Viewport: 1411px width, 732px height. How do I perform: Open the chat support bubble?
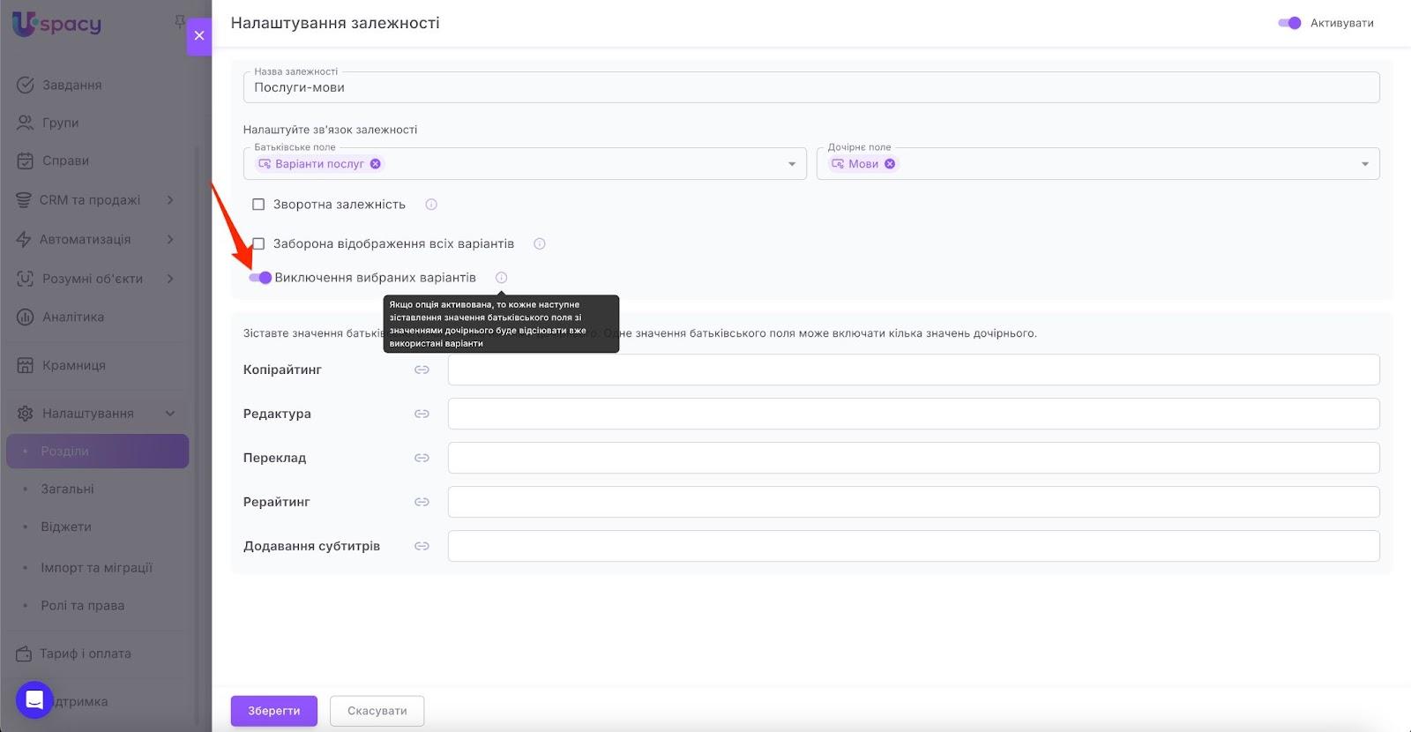(x=34, y=700)
